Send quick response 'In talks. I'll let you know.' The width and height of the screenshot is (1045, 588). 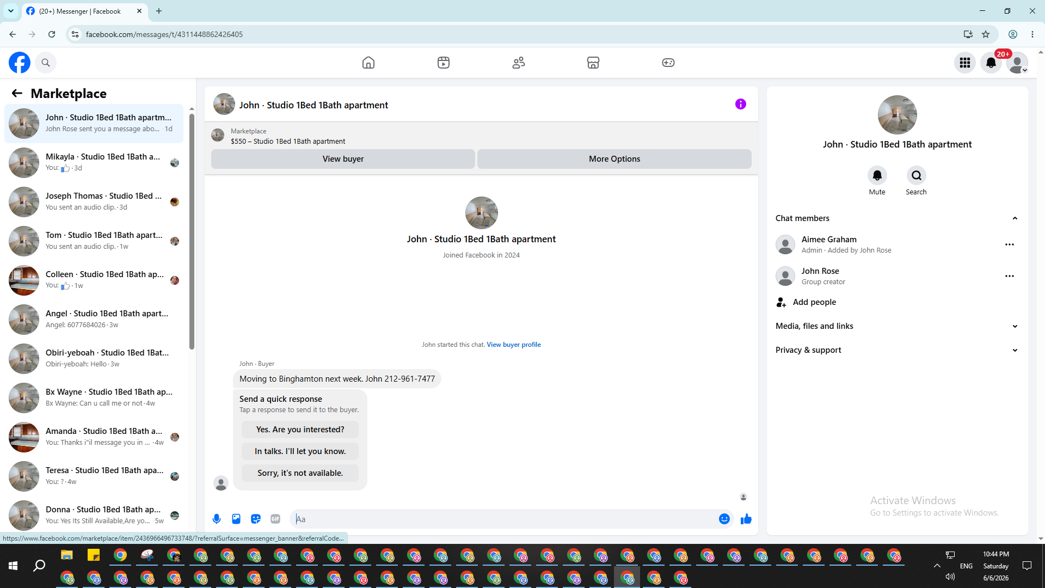300,451
